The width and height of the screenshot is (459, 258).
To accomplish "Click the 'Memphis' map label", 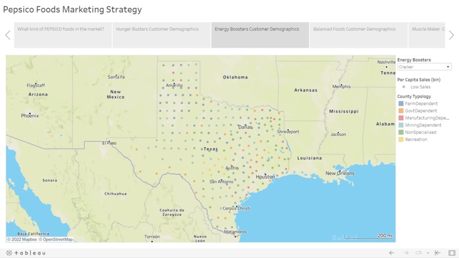I will click(x=341, y=87).
